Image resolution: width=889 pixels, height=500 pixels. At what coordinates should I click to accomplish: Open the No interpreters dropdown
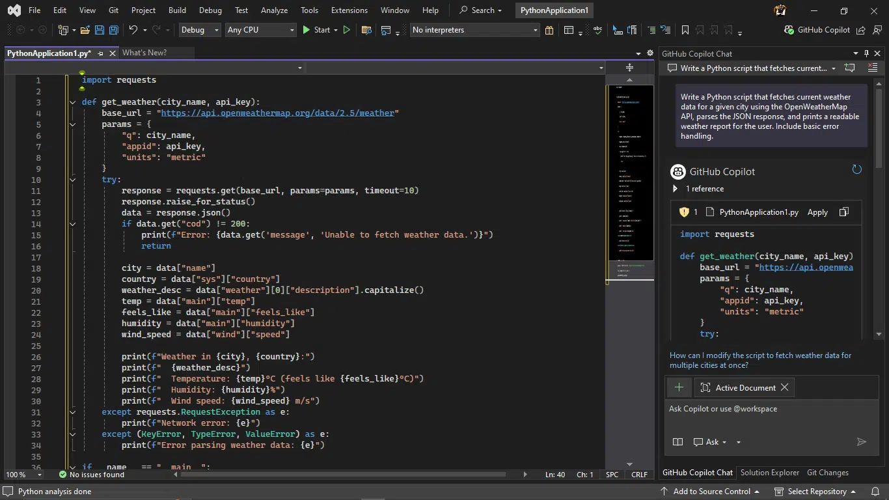pos(475,30)
